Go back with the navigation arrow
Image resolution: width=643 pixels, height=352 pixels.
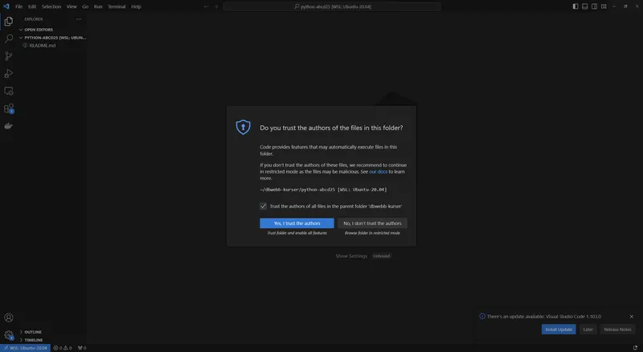click(x=207, y=6)
